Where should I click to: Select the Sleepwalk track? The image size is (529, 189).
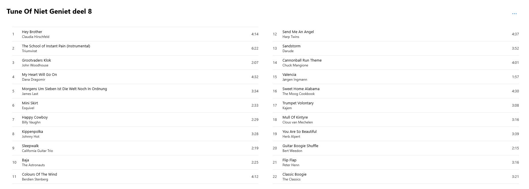click(135, 148)
